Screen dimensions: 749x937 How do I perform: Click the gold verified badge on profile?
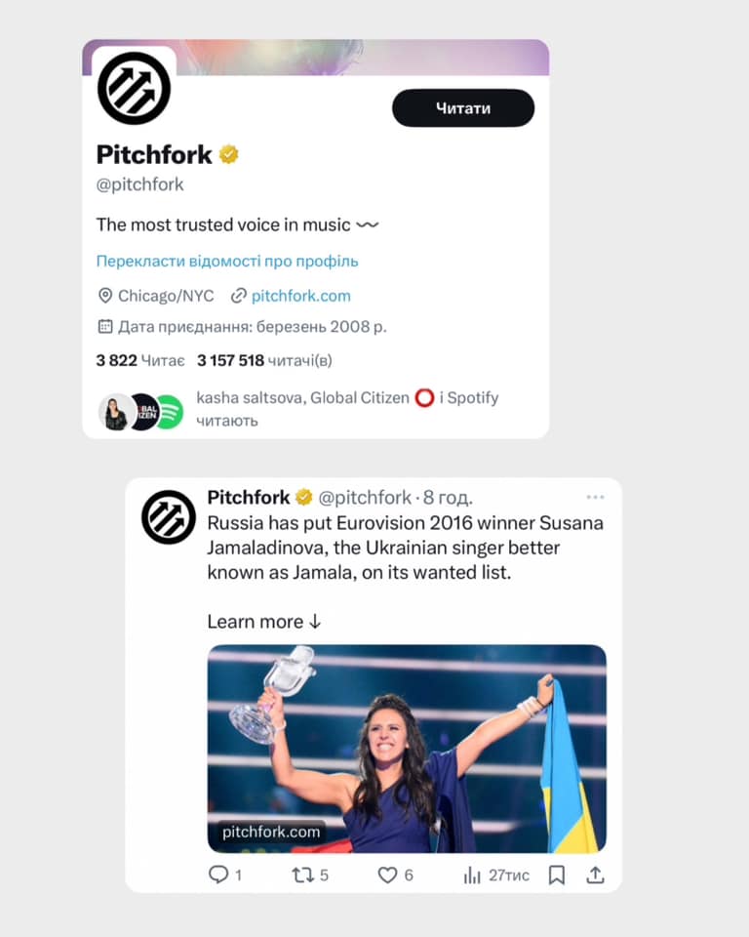click(229, 154)
